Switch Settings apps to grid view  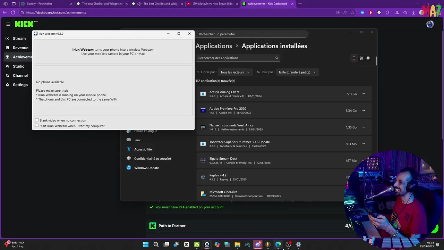[x=361, y=58]
